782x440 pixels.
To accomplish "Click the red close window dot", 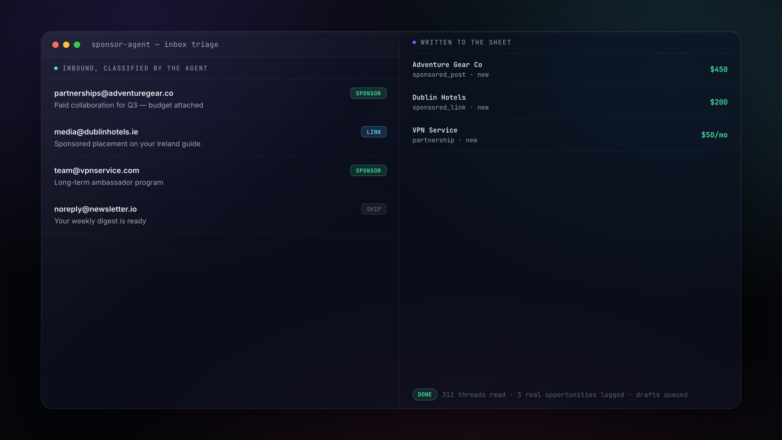I will (x=55, y=45).
